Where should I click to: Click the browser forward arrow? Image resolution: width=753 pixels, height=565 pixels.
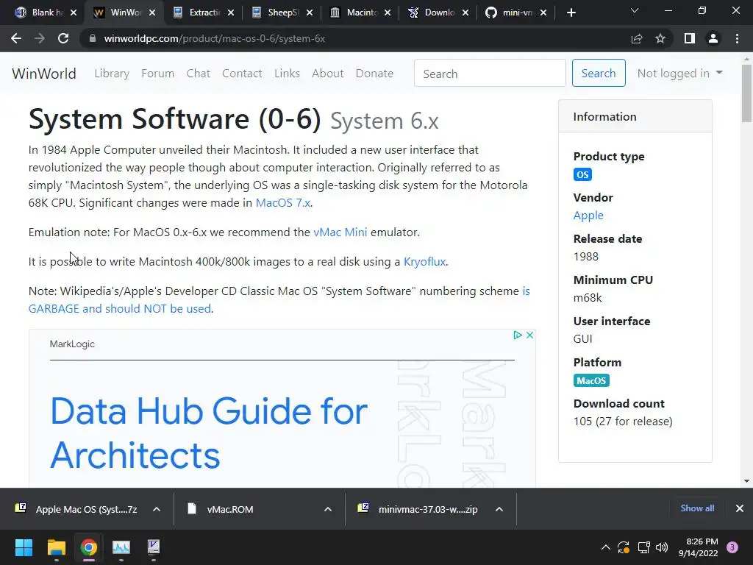point(40,38)
